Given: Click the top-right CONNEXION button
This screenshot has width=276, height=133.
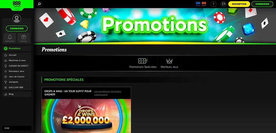Looking at the screenshot, I should 262,4.
